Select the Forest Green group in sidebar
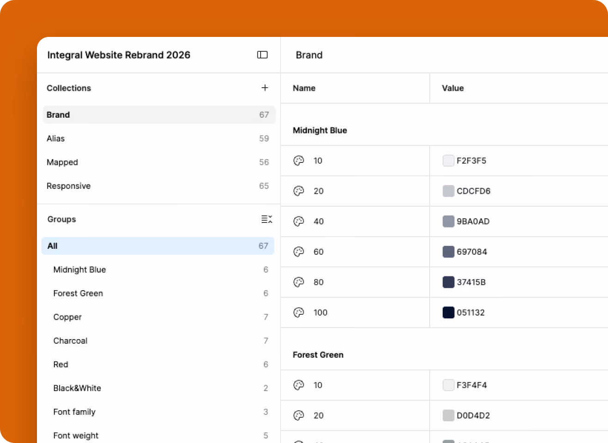Screen dimensions: 608x443 click(158, 293)
